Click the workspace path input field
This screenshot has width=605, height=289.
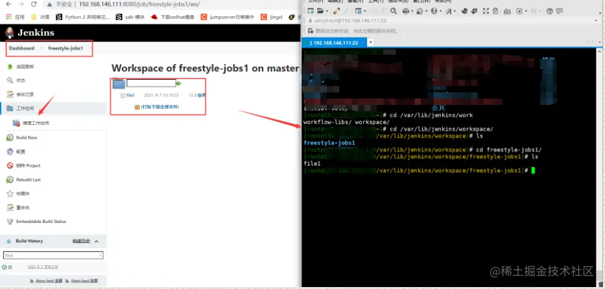[x=151, y=83]
